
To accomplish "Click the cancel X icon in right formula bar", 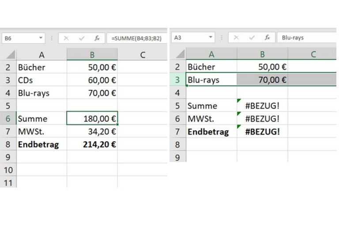I will (x=236, y=38).
